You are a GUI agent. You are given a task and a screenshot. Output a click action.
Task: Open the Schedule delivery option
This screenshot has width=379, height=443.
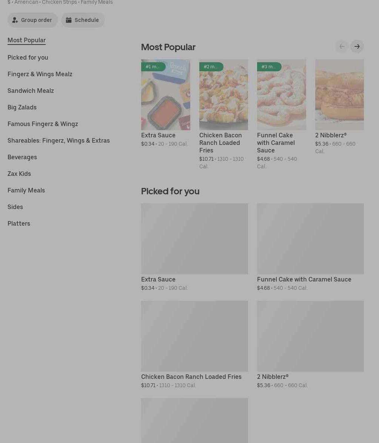tap(83, 20)
